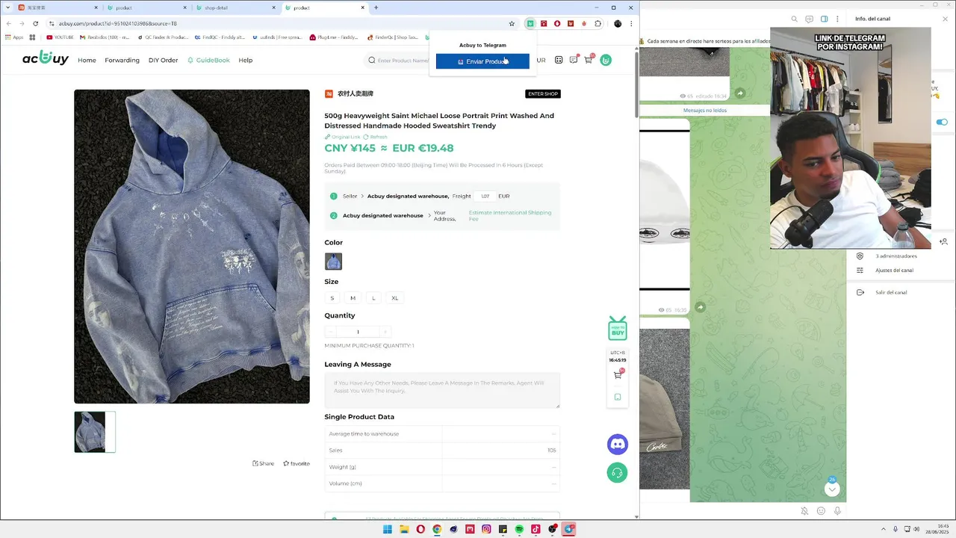Toggle the Telegram side panel icon
The height and width of the screenshot is (538, 956).
click(825, 19)
